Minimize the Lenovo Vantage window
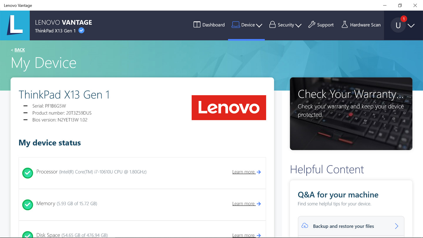 tap(385, 5)
